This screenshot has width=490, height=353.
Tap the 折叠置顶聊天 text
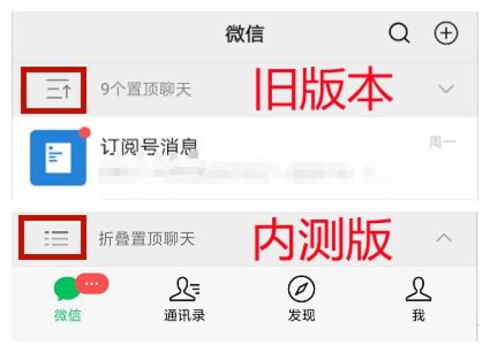[146, 239]
